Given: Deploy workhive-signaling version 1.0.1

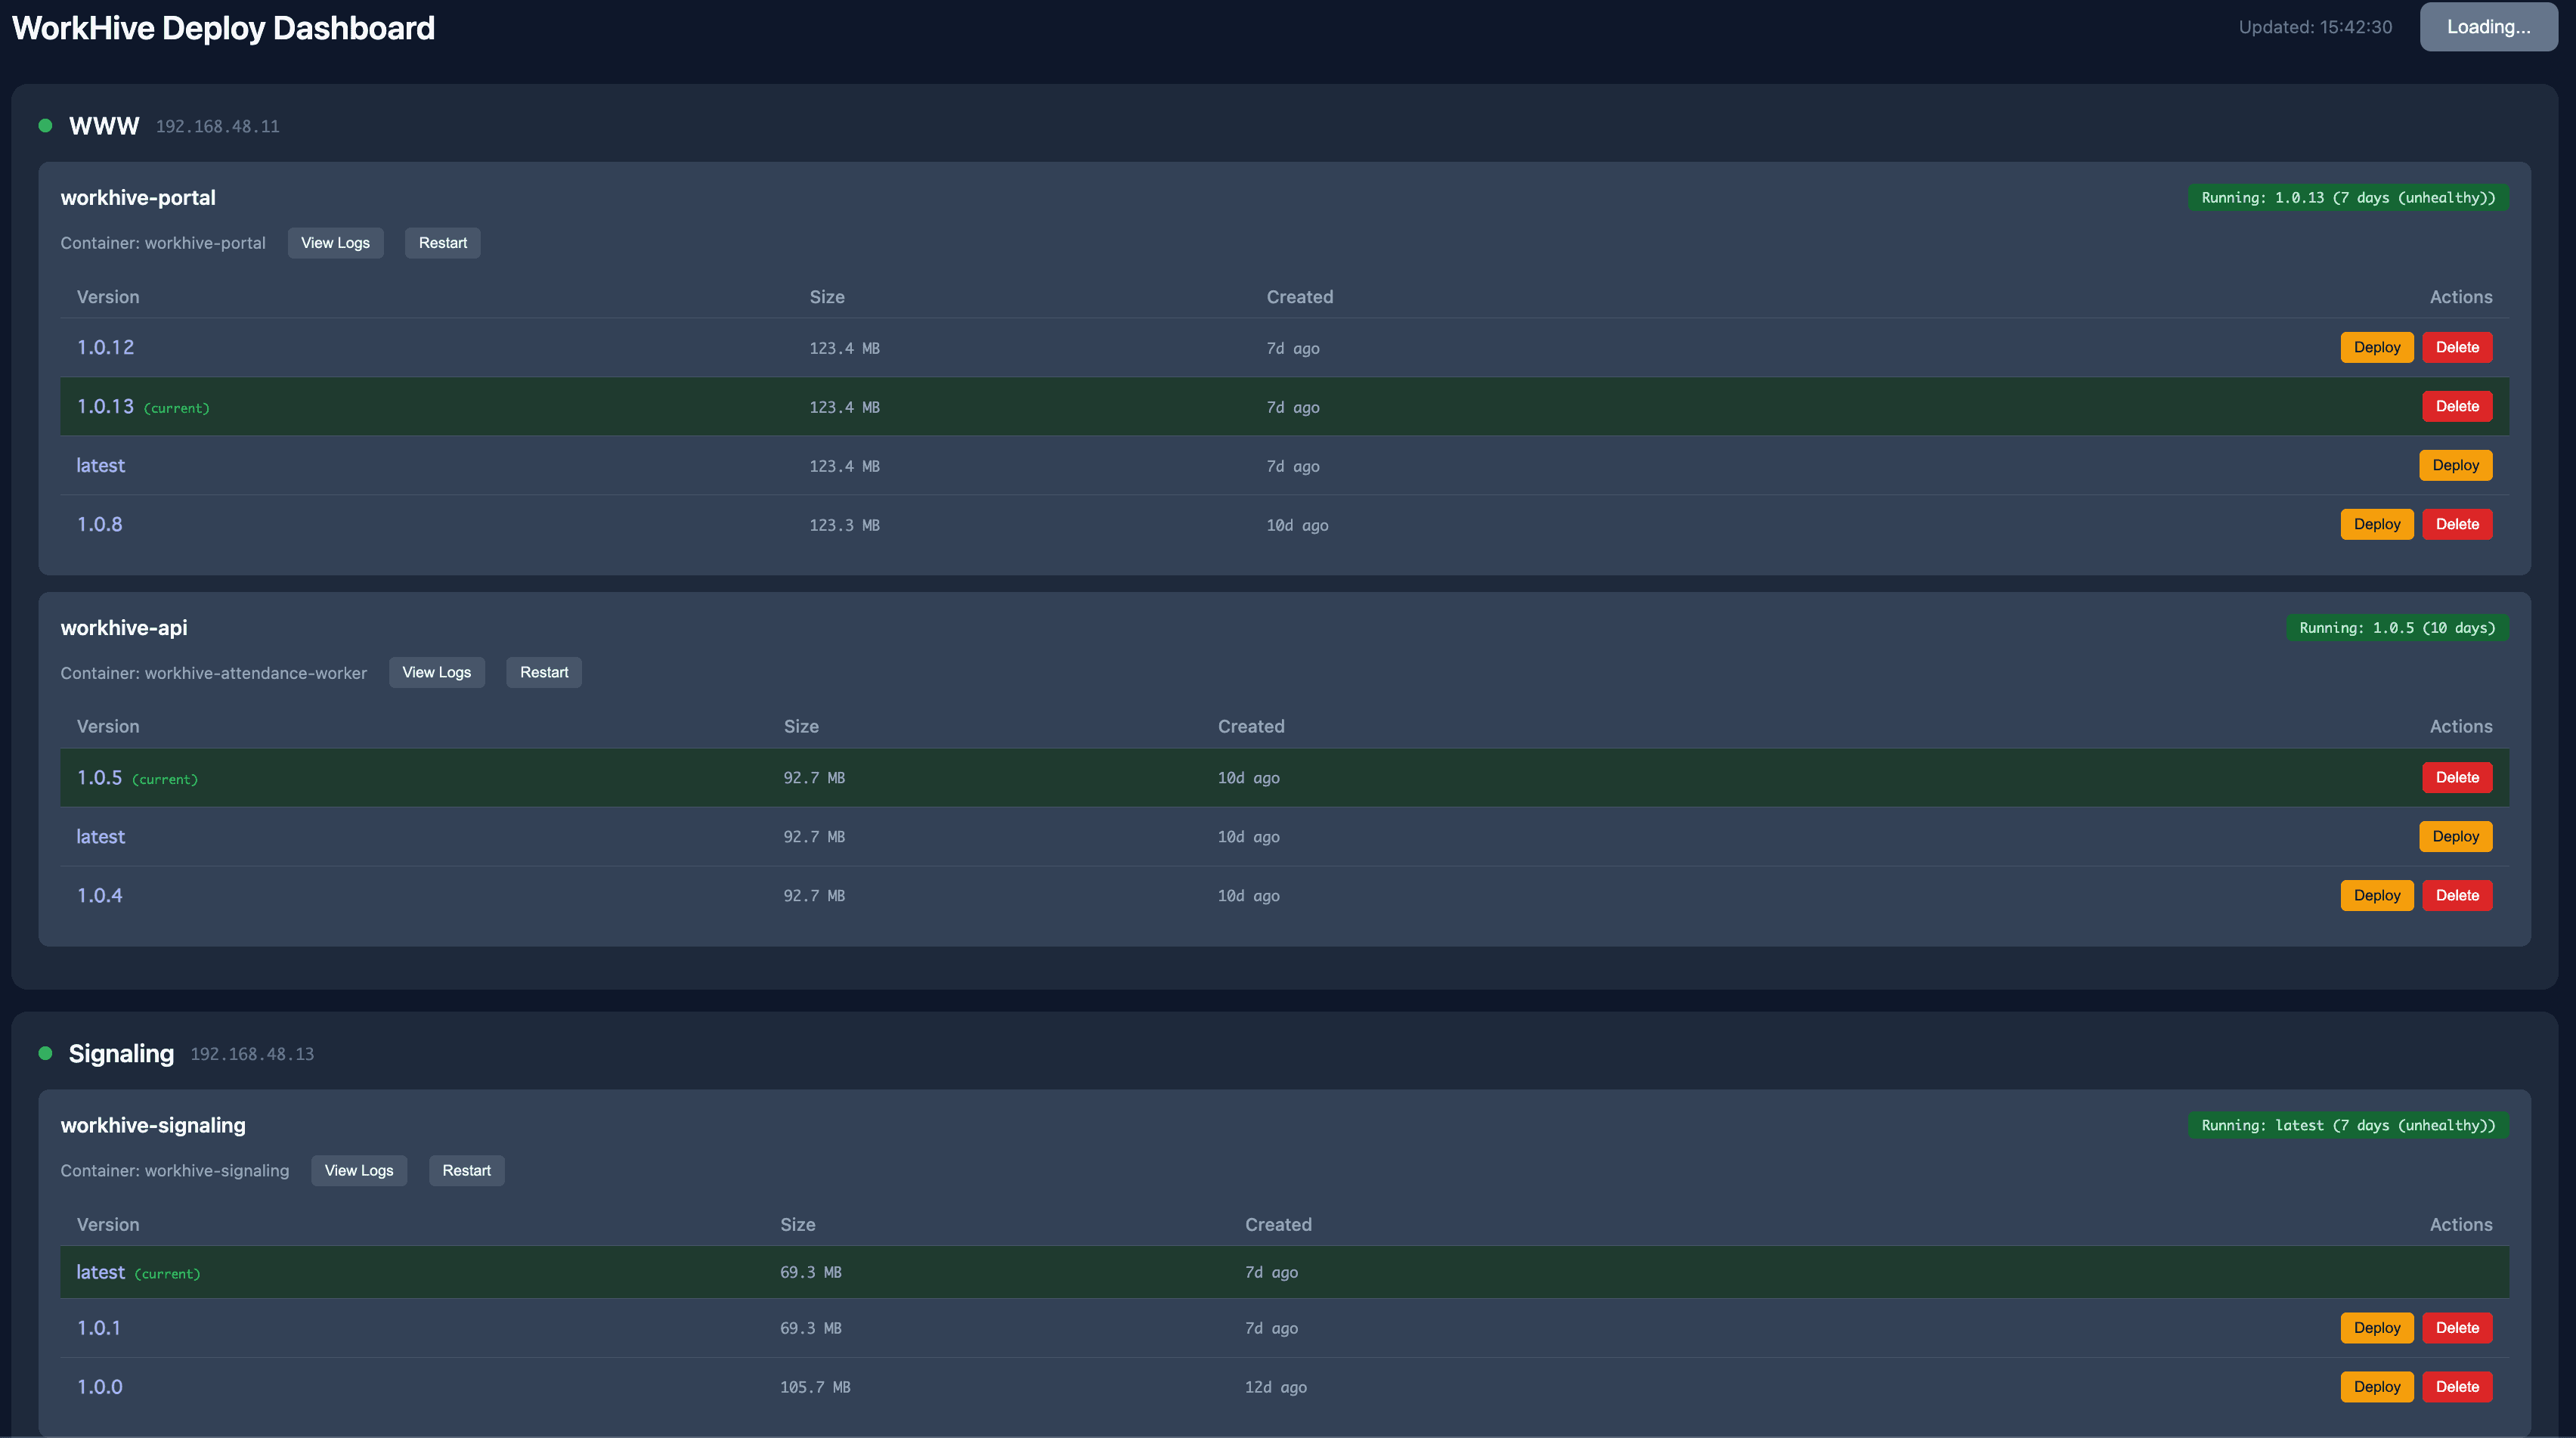Looking at the screenshot, I should point(2376,1327).
